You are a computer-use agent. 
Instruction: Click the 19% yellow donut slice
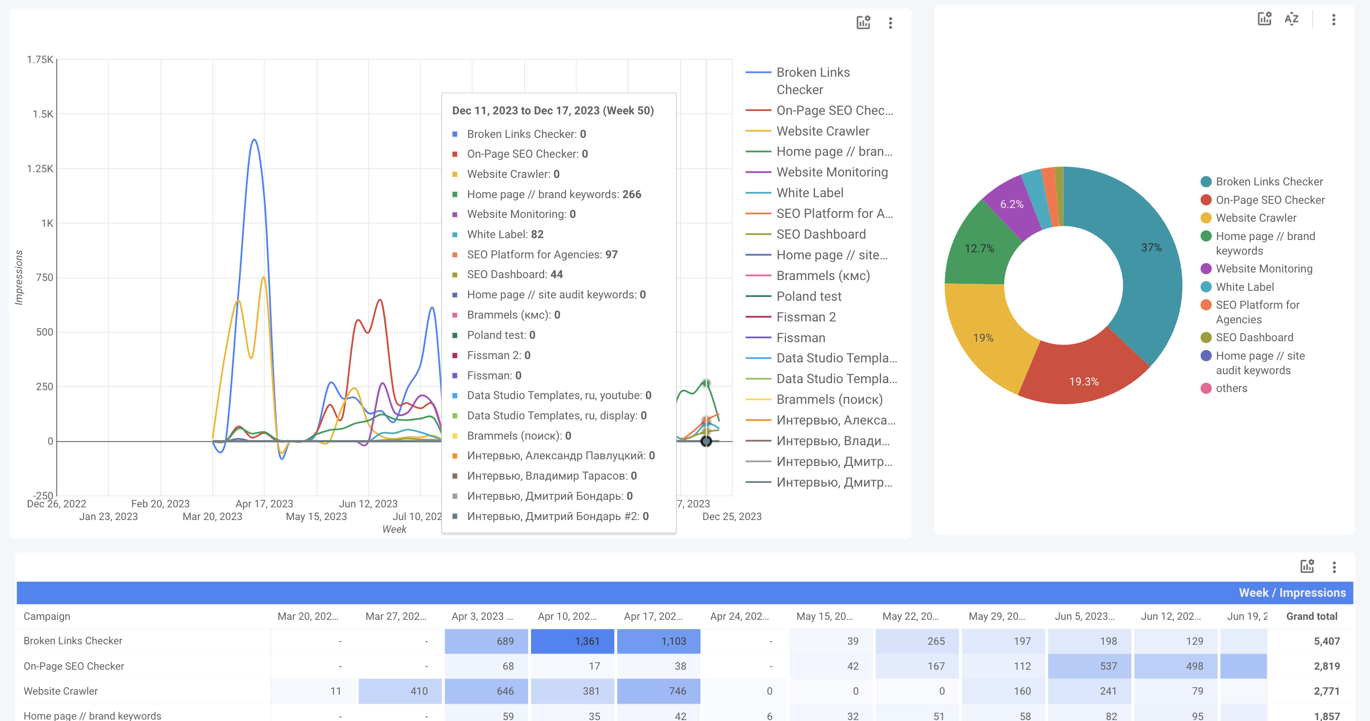[x=983, y=338]
